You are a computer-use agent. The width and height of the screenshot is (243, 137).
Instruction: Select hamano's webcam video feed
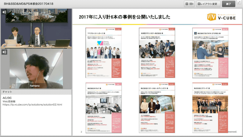tap(36, 68)
